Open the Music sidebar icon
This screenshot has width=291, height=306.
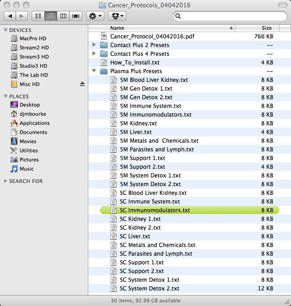click(14, 169)
